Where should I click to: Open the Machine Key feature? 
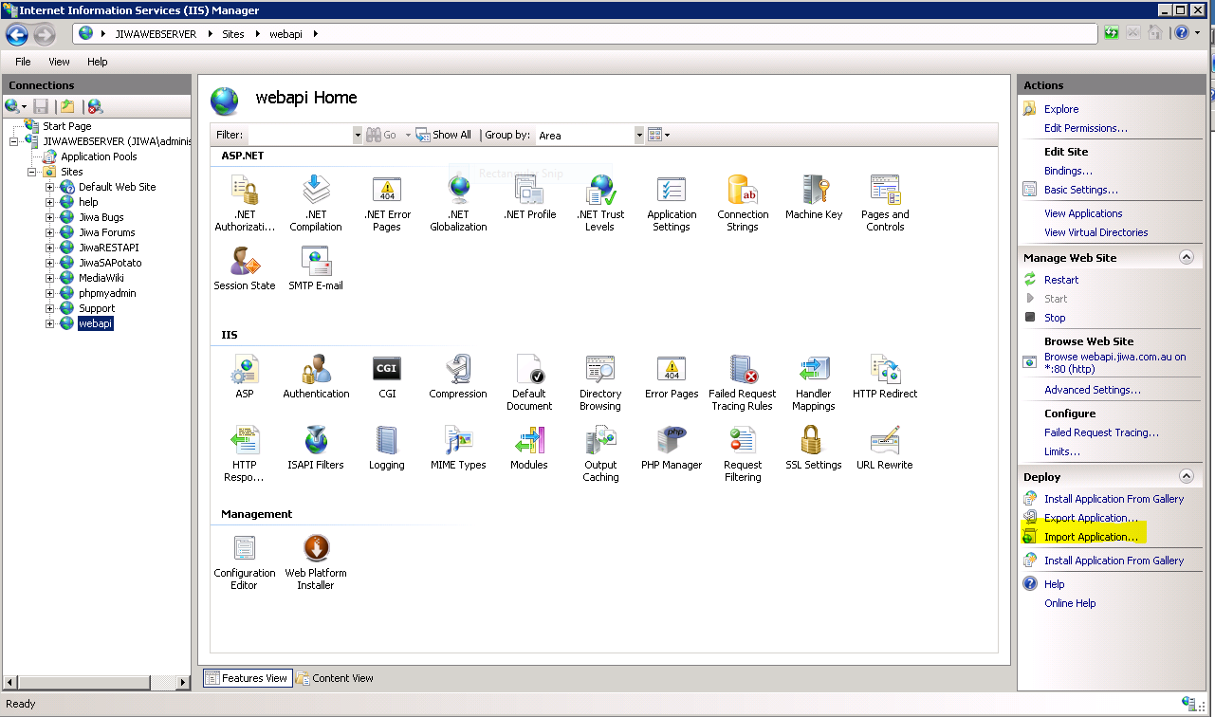point(814,193)
